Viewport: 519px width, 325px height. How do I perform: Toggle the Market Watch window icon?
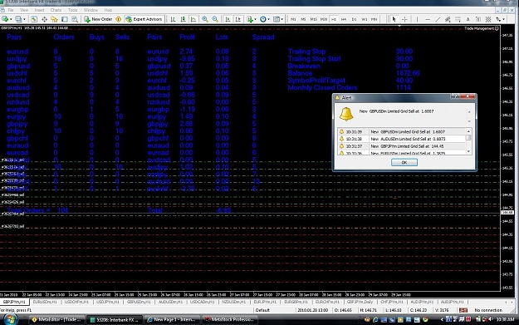point(34,19)
